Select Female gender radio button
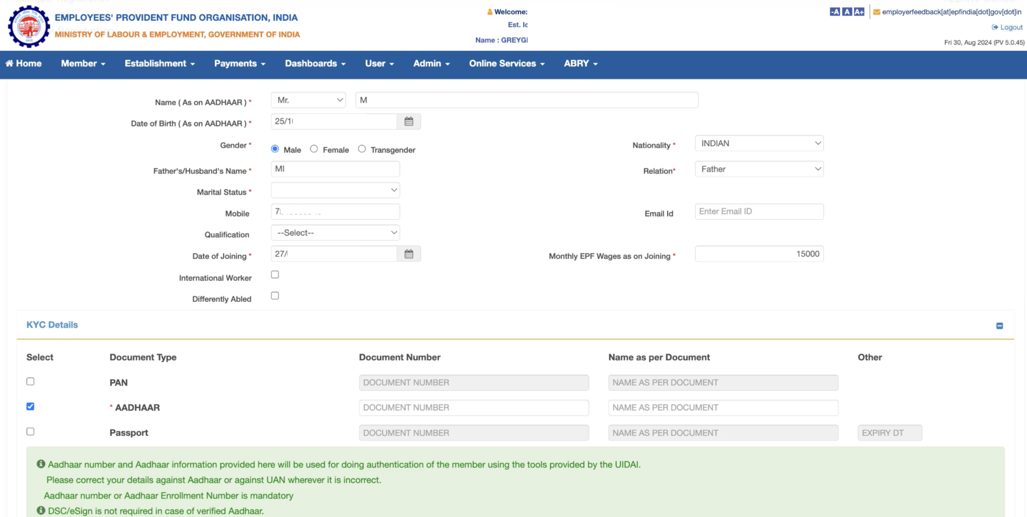The height and width of the screenshot is (517, 1027). (x=314, y=148)
